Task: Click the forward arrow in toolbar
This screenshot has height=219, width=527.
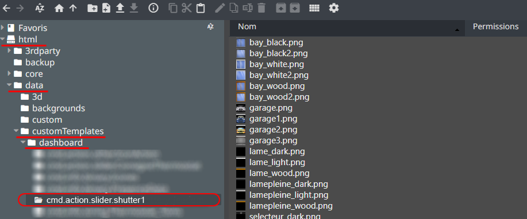Action: [x=20, y=8]
